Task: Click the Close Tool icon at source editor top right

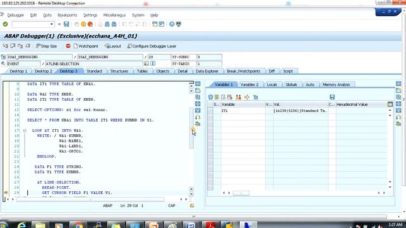Action: click(198, 84)
